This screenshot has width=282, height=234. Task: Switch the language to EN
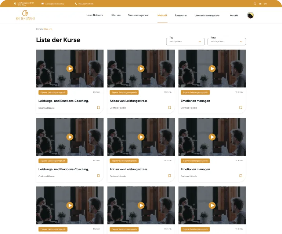pyautogui.click(x=265, y=4)
